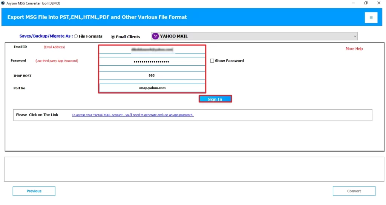Click the Convert button
The height and width of the screenshot is (205, 386).
click(x=354, y=191)
